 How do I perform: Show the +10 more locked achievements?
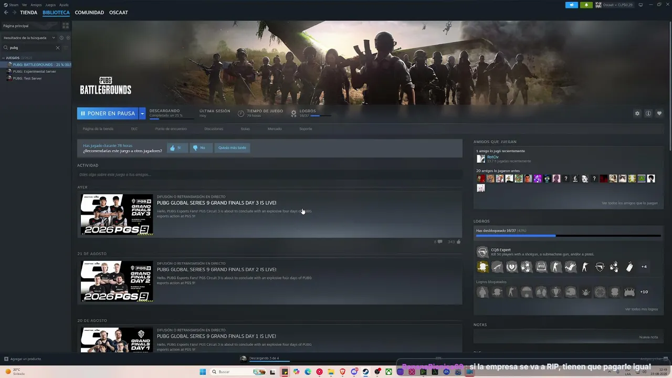click(x=644, y=292)
